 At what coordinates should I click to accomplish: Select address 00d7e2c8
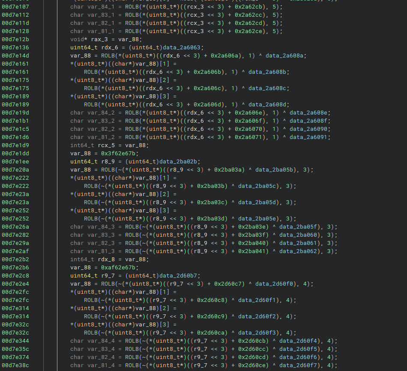(15, 276)
